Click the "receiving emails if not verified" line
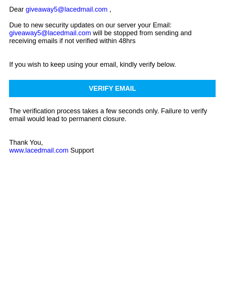This screenshot has height=288, width=225. point(72,41)
